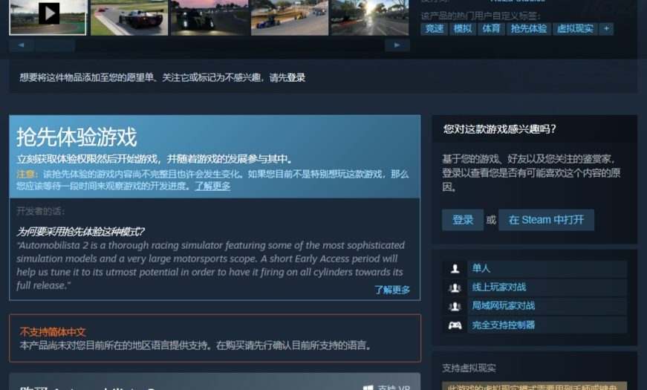The height and width of the screenshot is (390, 647).
Task: Click 了解更多 below developer quote
Action: (392, 290)
